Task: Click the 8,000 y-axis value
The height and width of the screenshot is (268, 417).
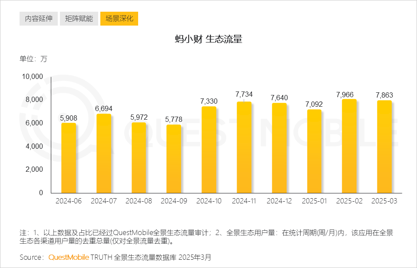Action: (34, 100)
